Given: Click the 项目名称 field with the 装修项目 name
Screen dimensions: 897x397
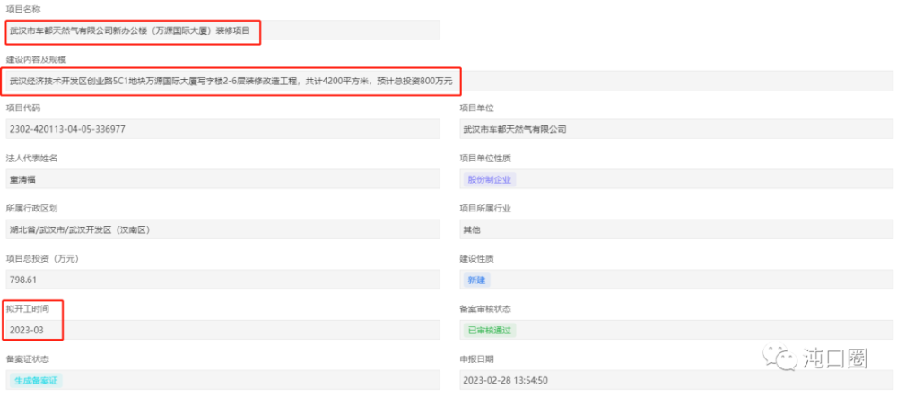Looking at the screenshot, I should click(223, 30).
